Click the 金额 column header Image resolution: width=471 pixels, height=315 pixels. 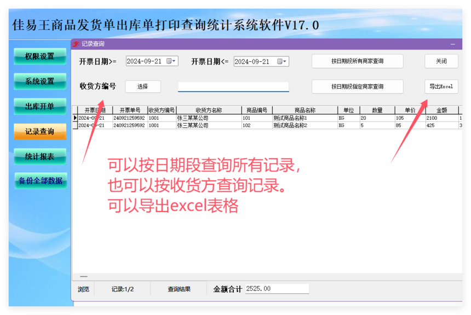pyautogui.click(x=442, y=110)
